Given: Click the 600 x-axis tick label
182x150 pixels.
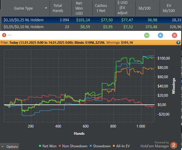Looking at the screenshot, I should click(86, 126).
